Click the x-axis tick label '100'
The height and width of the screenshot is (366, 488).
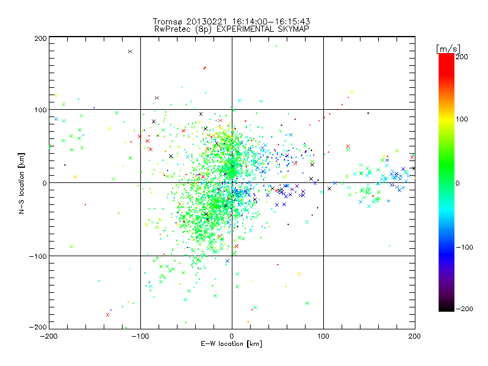click(323, 336)
